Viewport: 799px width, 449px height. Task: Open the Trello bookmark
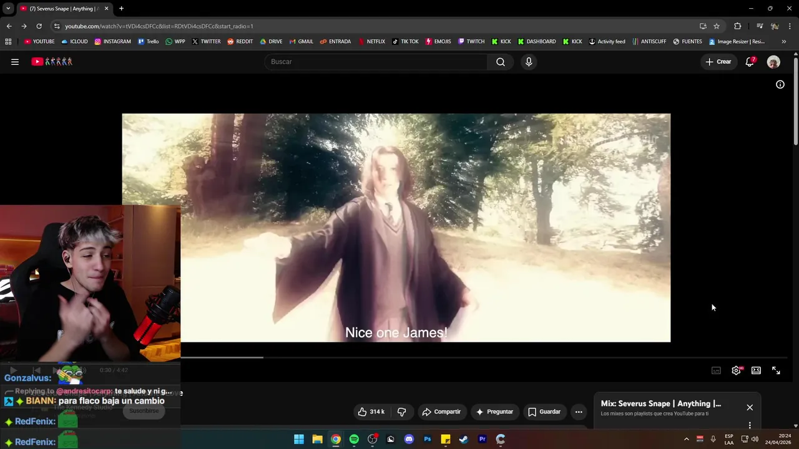148,42
